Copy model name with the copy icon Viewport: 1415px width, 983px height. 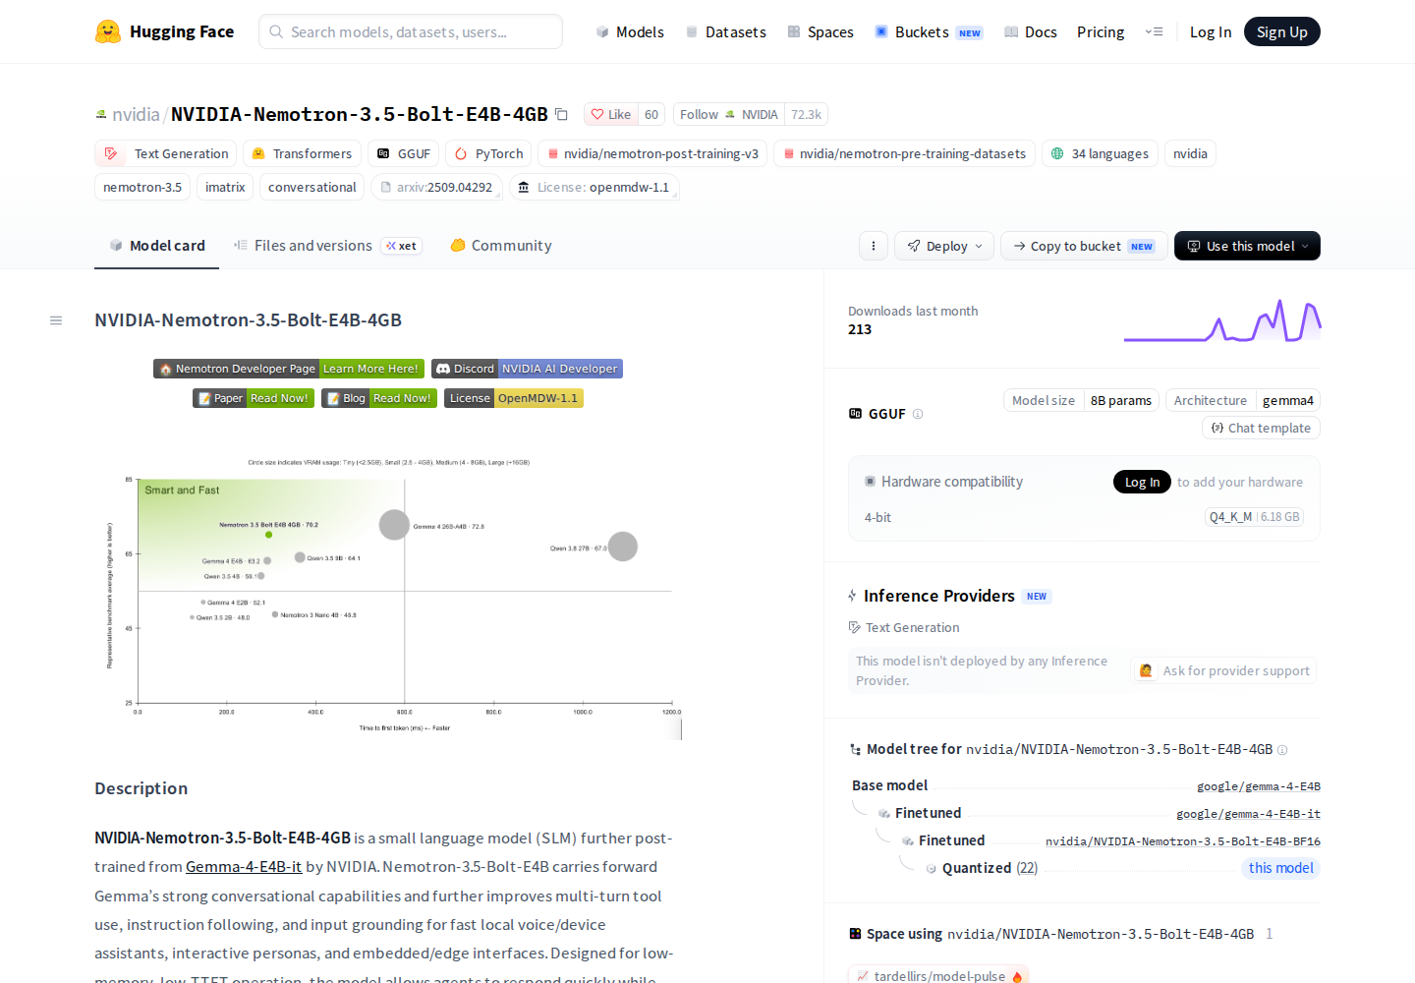561,115
